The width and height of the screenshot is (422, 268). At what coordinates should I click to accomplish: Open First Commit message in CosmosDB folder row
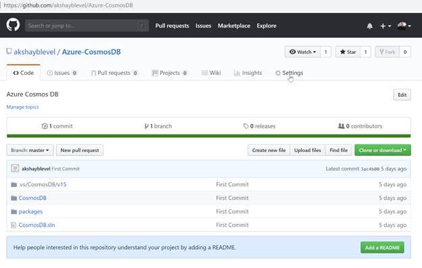point(232,198)
